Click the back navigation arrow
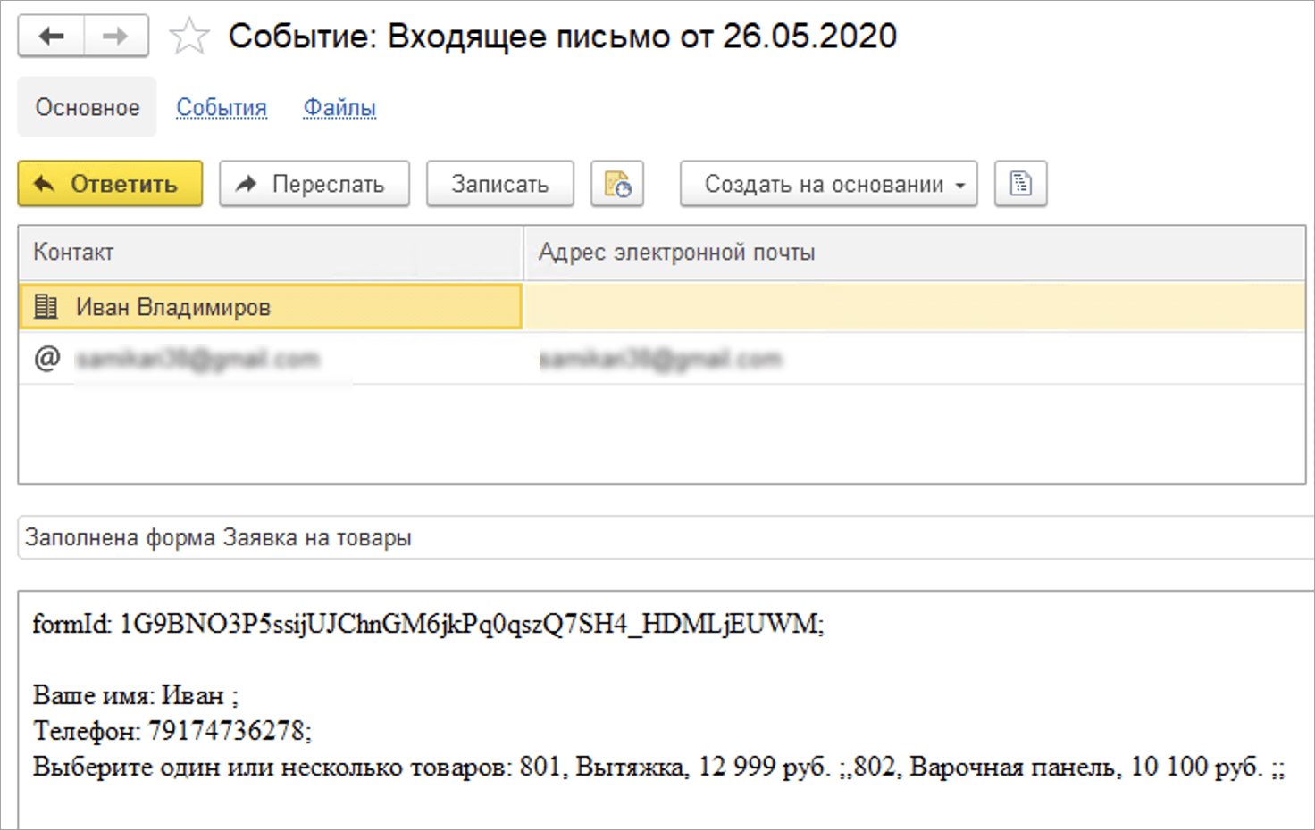Image resolution: width=1315 pixels, height=830 pixels. (52, 37)
